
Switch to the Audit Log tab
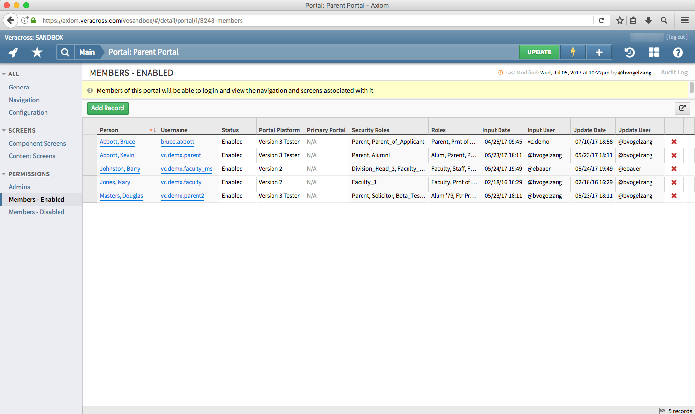pos(674,72)
